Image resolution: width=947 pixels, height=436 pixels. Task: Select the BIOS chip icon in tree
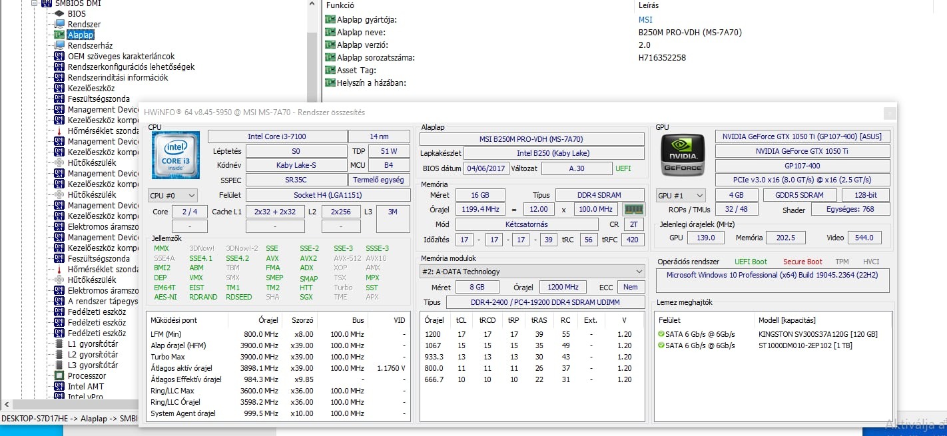[60, 13]
